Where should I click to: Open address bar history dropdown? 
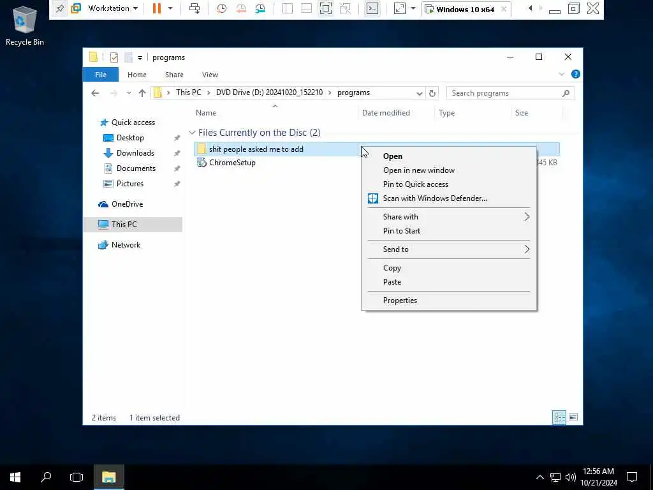tap(420, 93)
